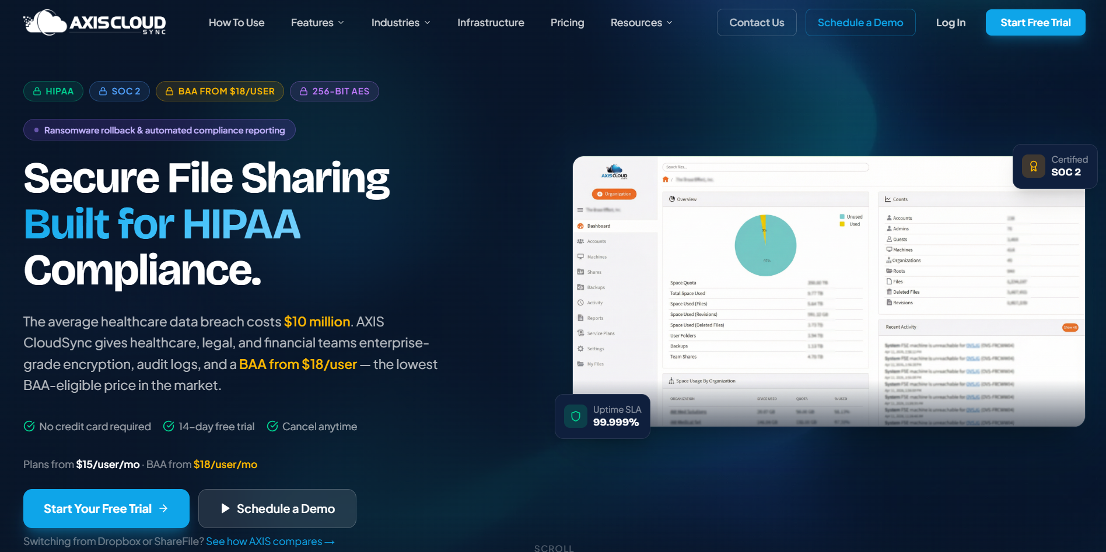Click the lock icon in the 256-BIT AES badge
Viewport: 1106px width, 552px height.
tap(304, 92)
